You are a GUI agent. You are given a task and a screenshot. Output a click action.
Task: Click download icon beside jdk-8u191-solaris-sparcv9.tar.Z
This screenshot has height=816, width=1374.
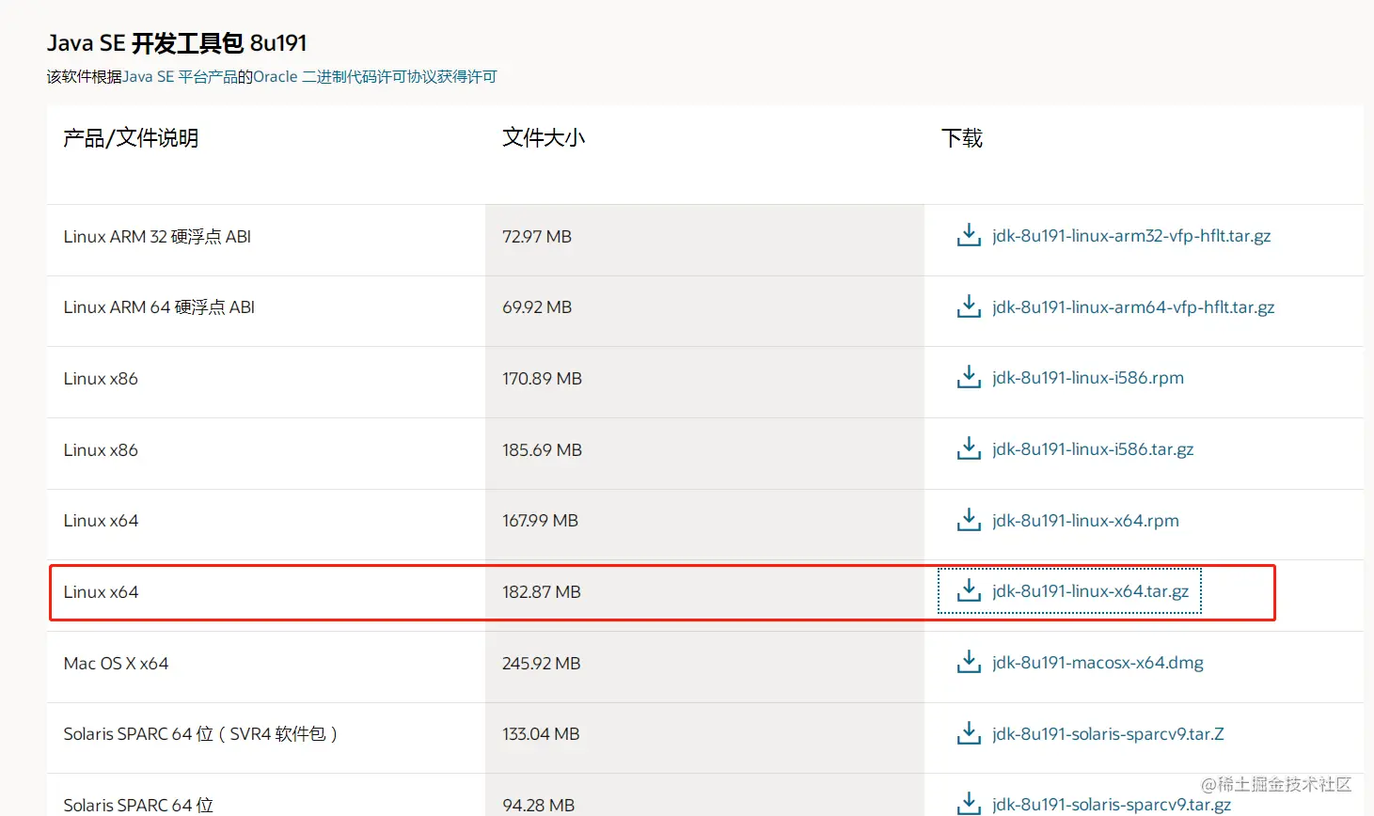coord(969,733)
